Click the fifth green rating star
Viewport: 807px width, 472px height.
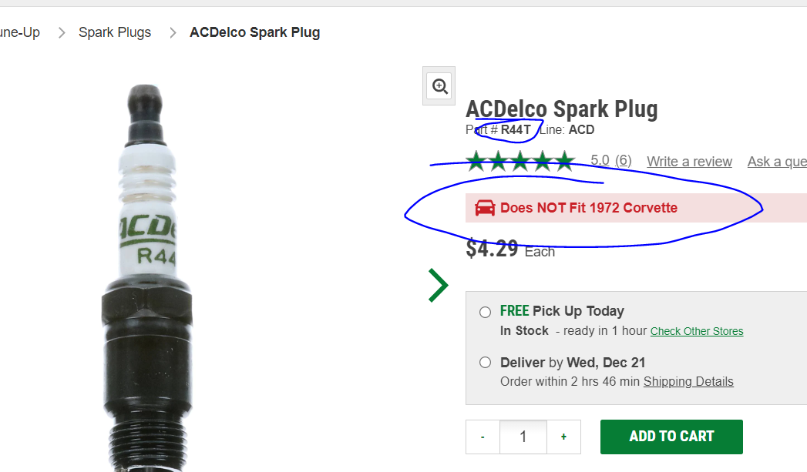point(565,160)
